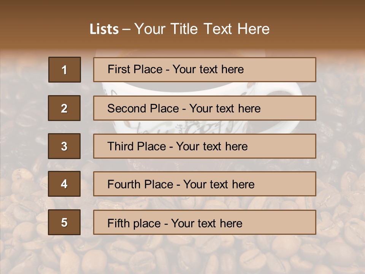Select the number 3 box
The height and width of the screenshot is (274, 365).
click(64, 146)
